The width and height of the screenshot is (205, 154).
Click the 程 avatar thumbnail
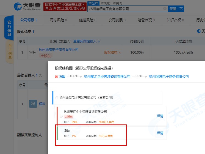tap(33, 104)
